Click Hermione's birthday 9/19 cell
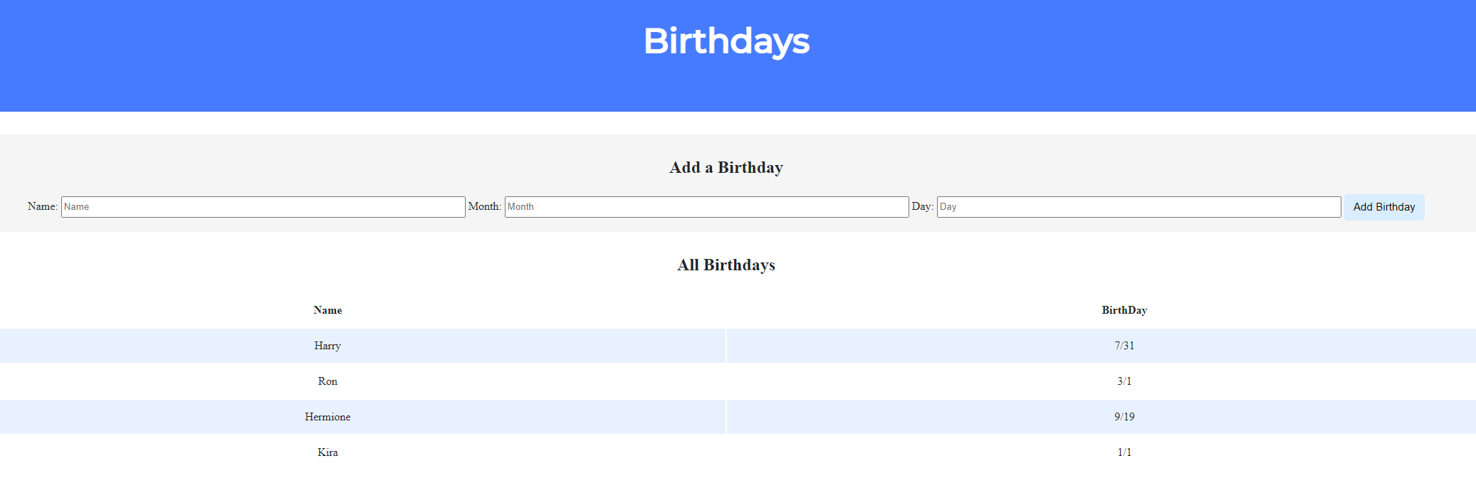The width and height of the screenshot is (1476, 483). click(x=1124, y=417)
